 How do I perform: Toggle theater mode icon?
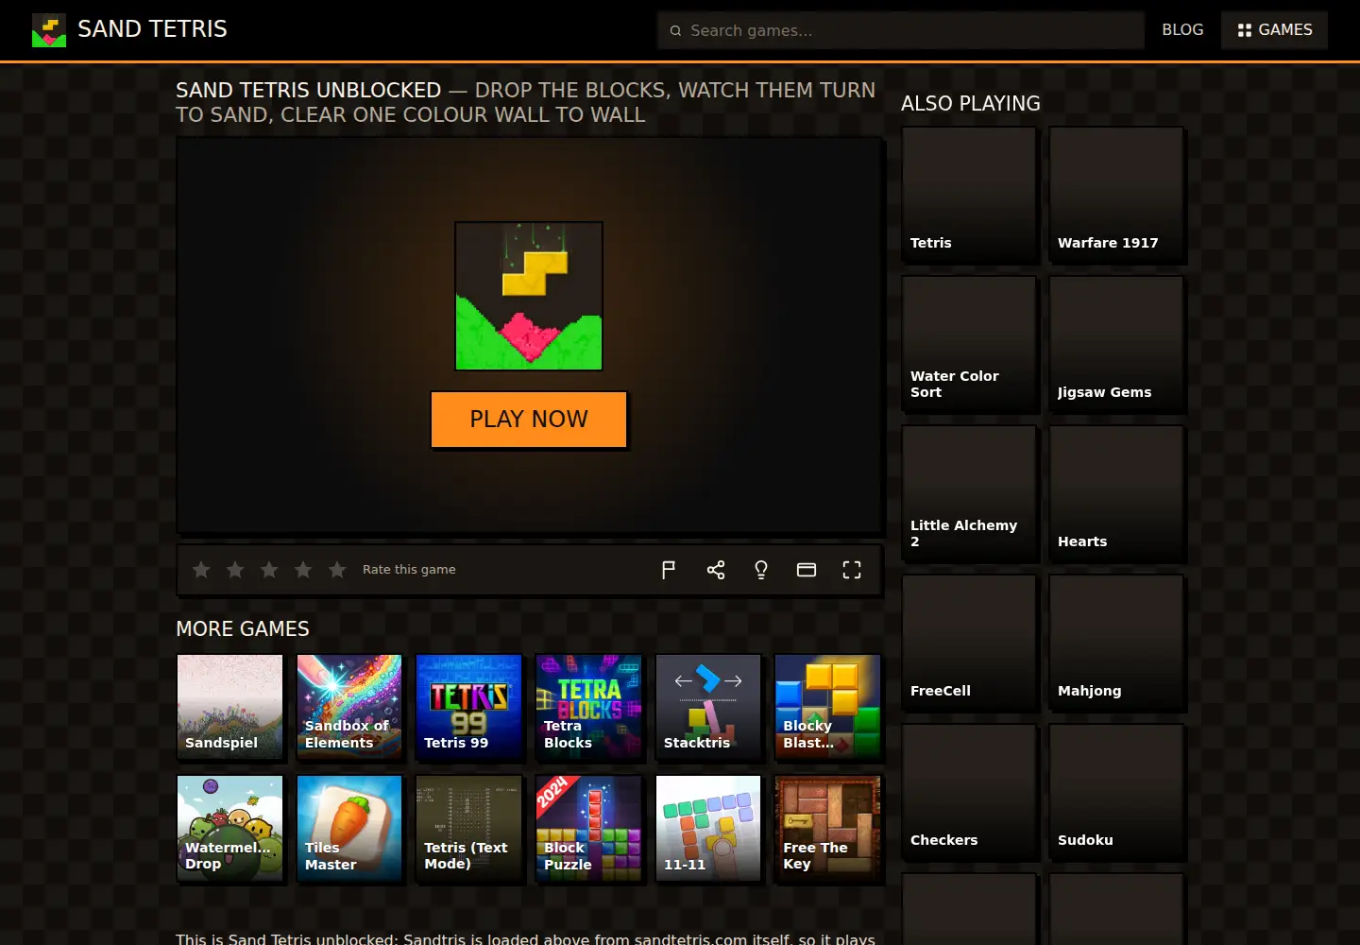click(807, 570)
